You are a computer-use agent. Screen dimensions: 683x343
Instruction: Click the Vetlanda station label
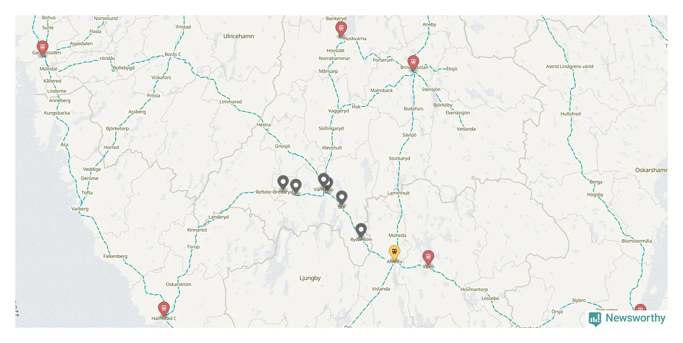pos(466,129)
